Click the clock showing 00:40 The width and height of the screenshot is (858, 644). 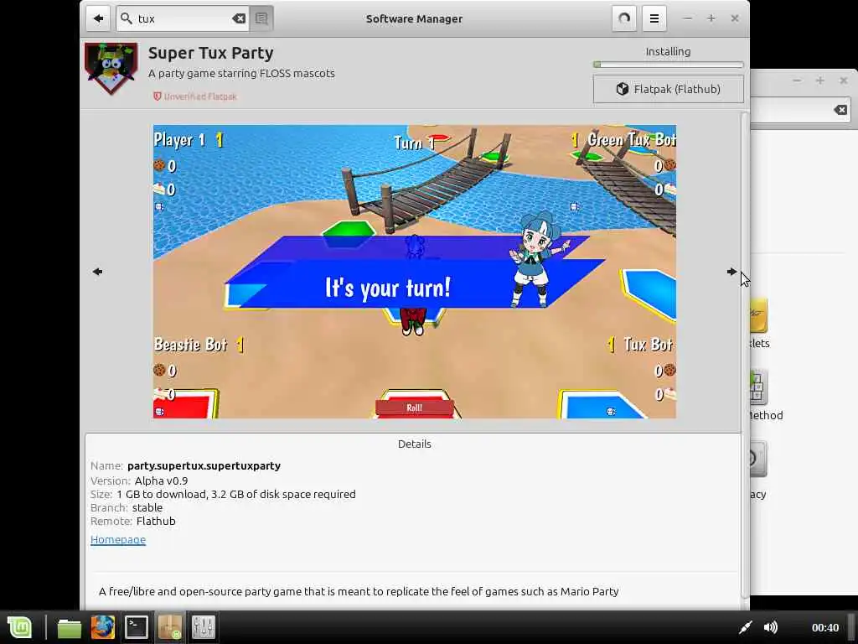tap(825, 627)
